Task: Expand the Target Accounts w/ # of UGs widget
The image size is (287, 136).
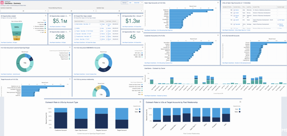Action: coord(70,79)
